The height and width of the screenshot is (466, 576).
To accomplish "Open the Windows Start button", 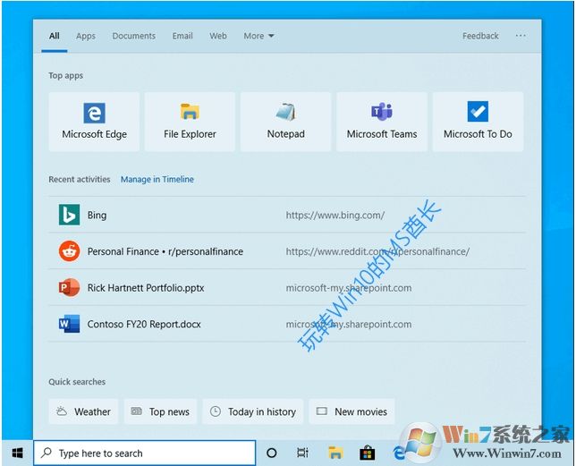I will 17,453.
